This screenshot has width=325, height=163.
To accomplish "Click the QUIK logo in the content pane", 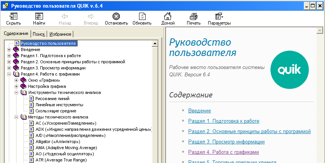I will tap(290, 70).
